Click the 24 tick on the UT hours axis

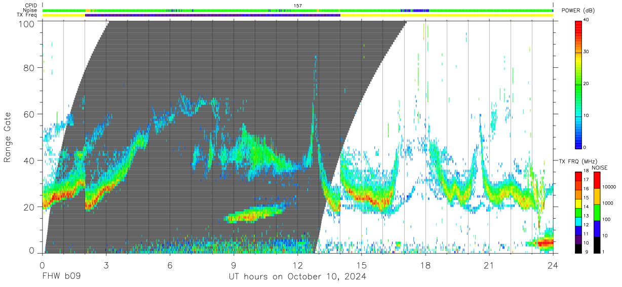[553, 265]
